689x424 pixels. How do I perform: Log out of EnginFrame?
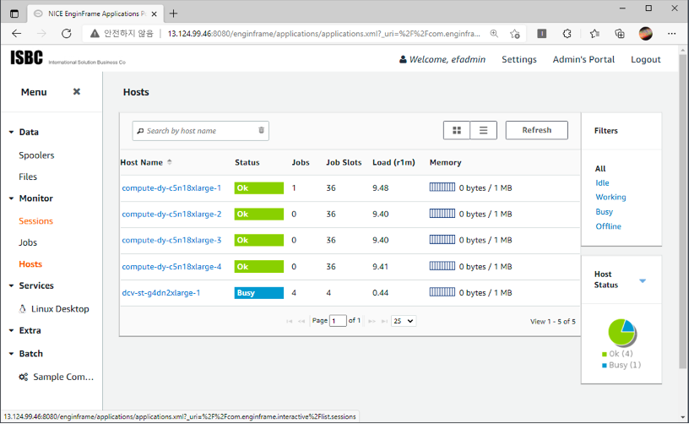[645, 59]
